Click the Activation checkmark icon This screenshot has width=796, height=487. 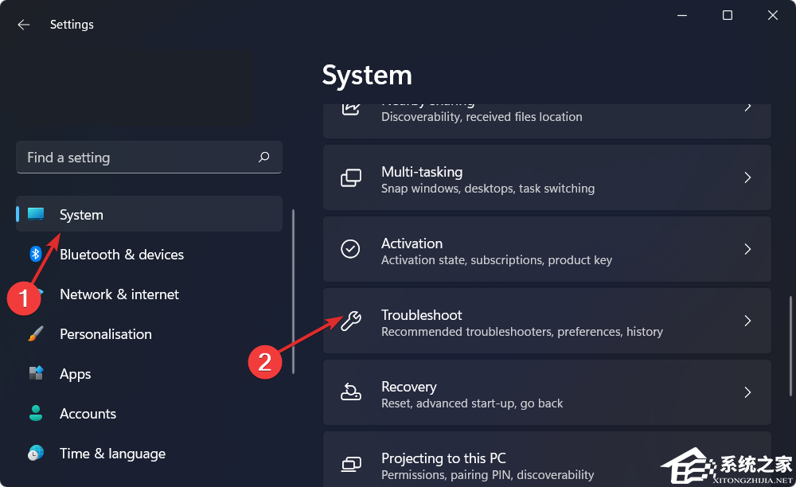click(351, 249)
